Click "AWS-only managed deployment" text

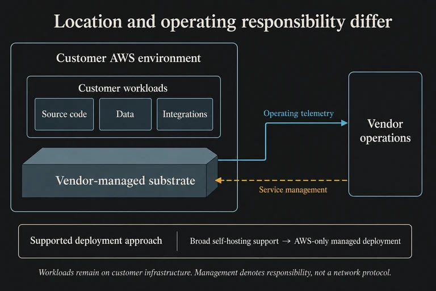347,241
